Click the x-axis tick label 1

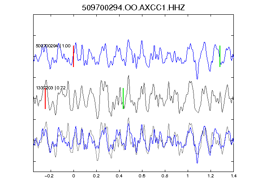[188, 176]
